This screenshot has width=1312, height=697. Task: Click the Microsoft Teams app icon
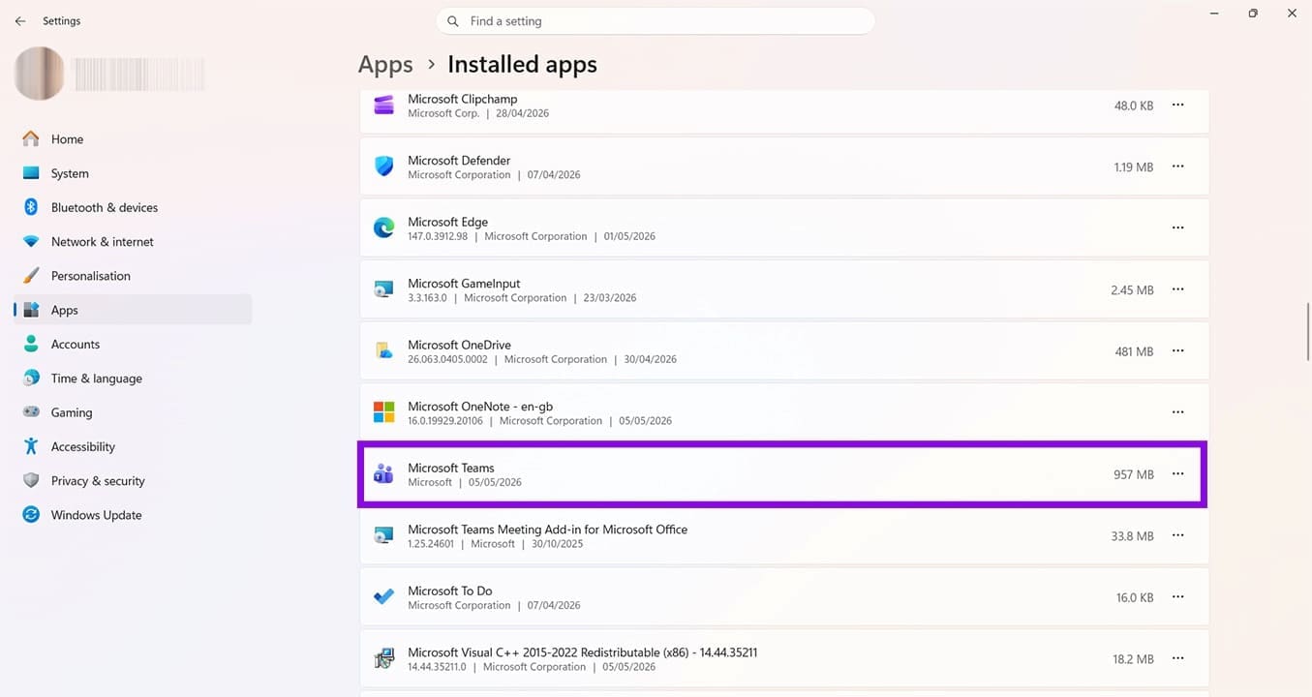pos(384,474)
